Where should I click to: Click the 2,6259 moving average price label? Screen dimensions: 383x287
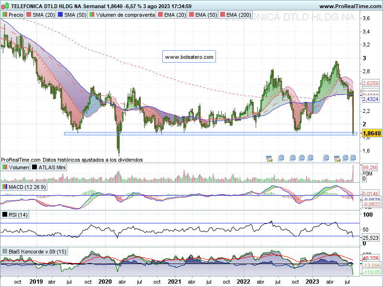(370, 83)
